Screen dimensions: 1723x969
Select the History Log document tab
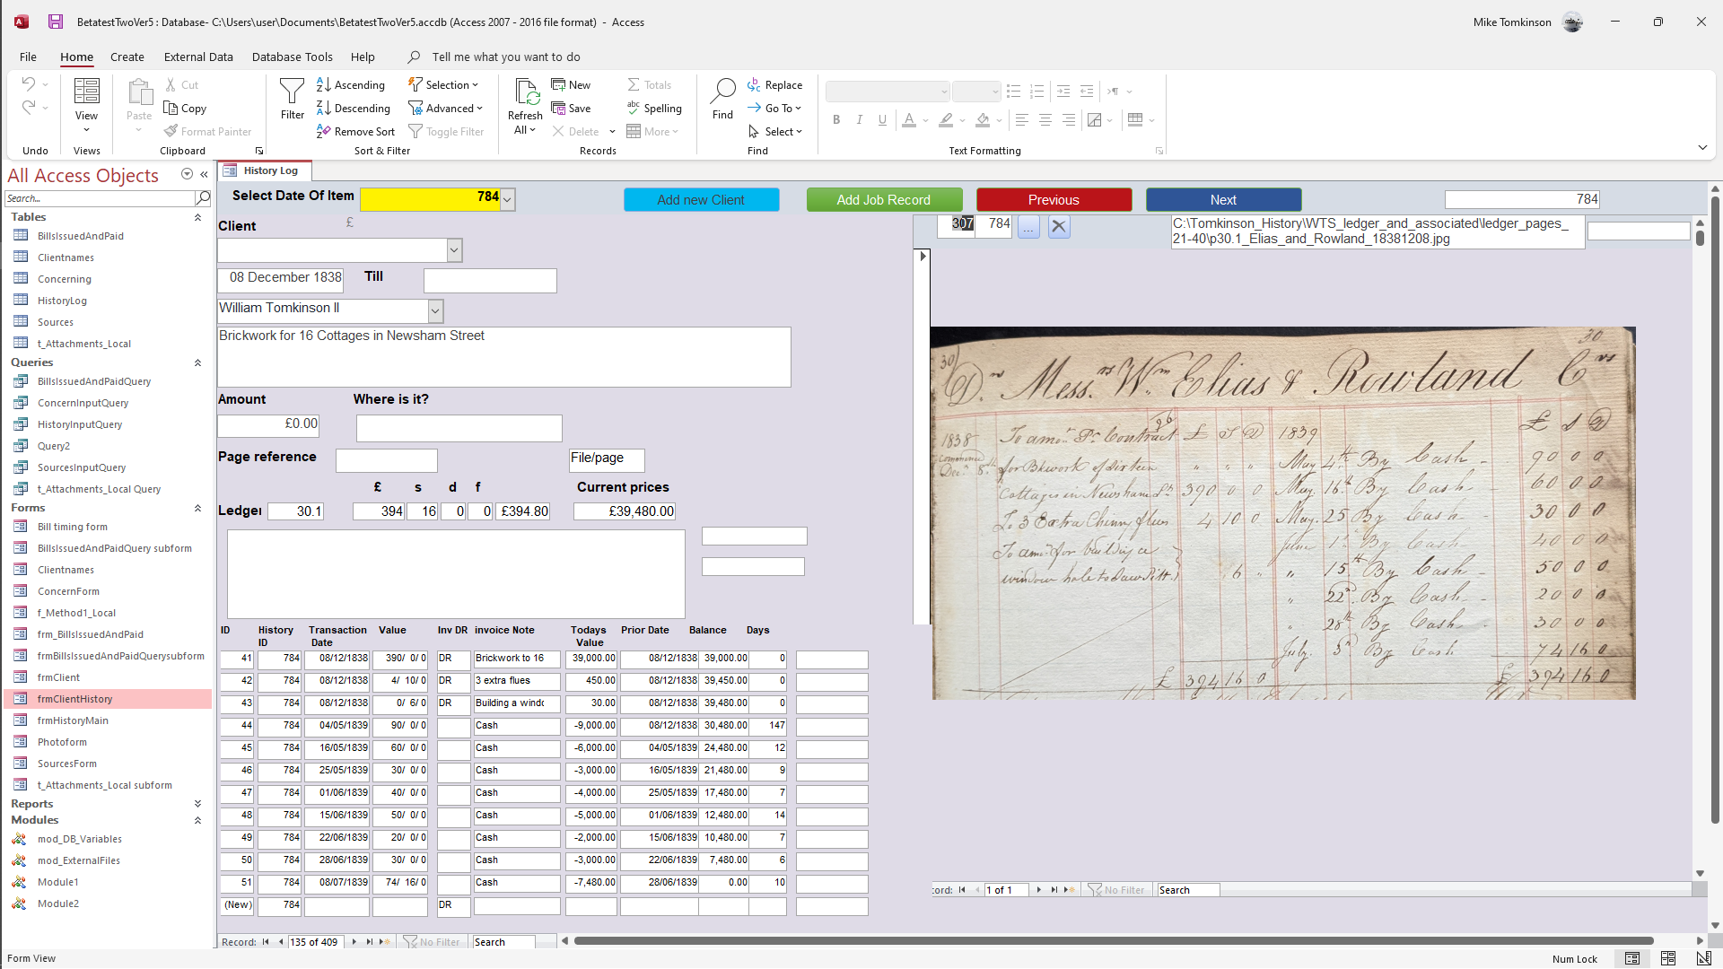265,170
